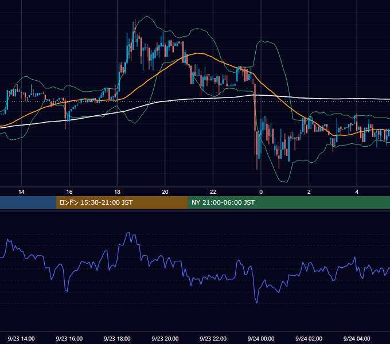Click the 20 hour axis label
Screen dimensions: 390x344
(165, 192)
